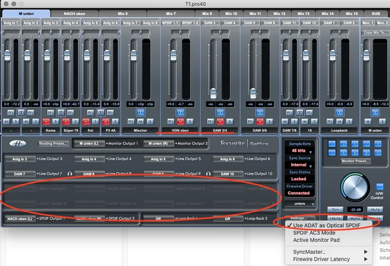Uncheck Use ADAT as Optical SPDIF
Viewport: 390px width, 266px height.
pyautogui.click(x=328, y=226)
